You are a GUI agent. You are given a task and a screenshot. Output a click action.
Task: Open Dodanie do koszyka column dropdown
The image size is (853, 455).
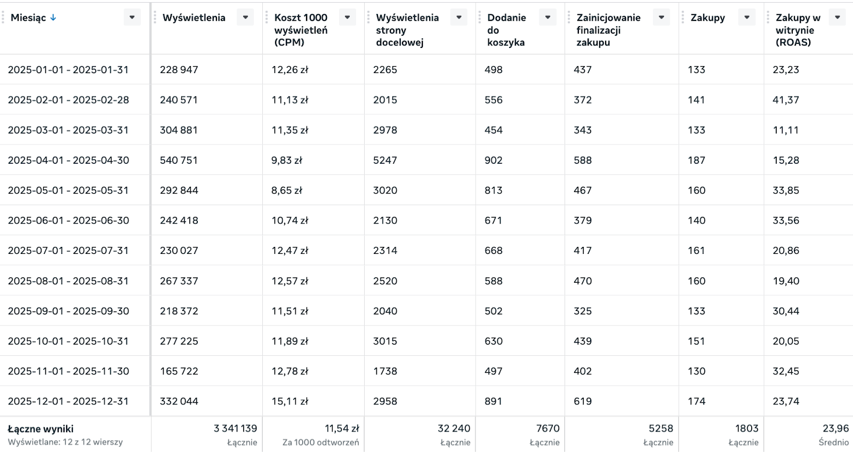548,18
